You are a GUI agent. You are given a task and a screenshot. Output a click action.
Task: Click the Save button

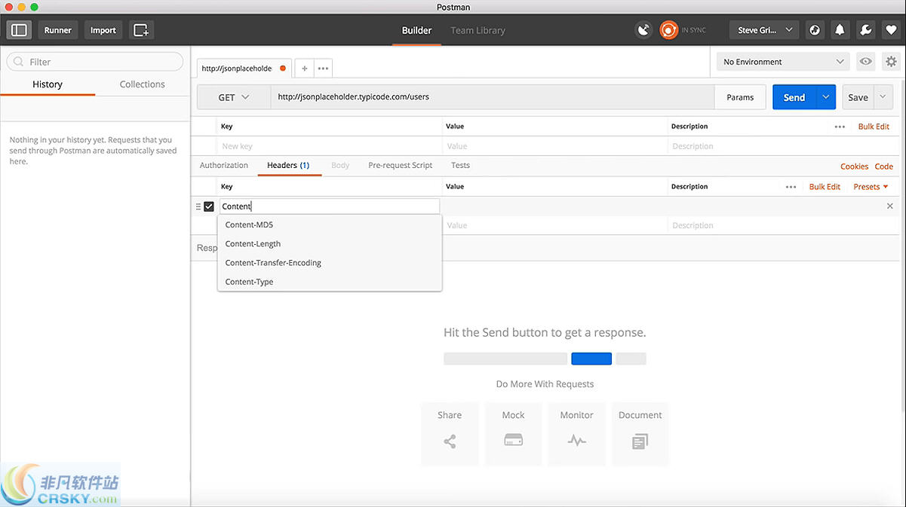point(858,97)
